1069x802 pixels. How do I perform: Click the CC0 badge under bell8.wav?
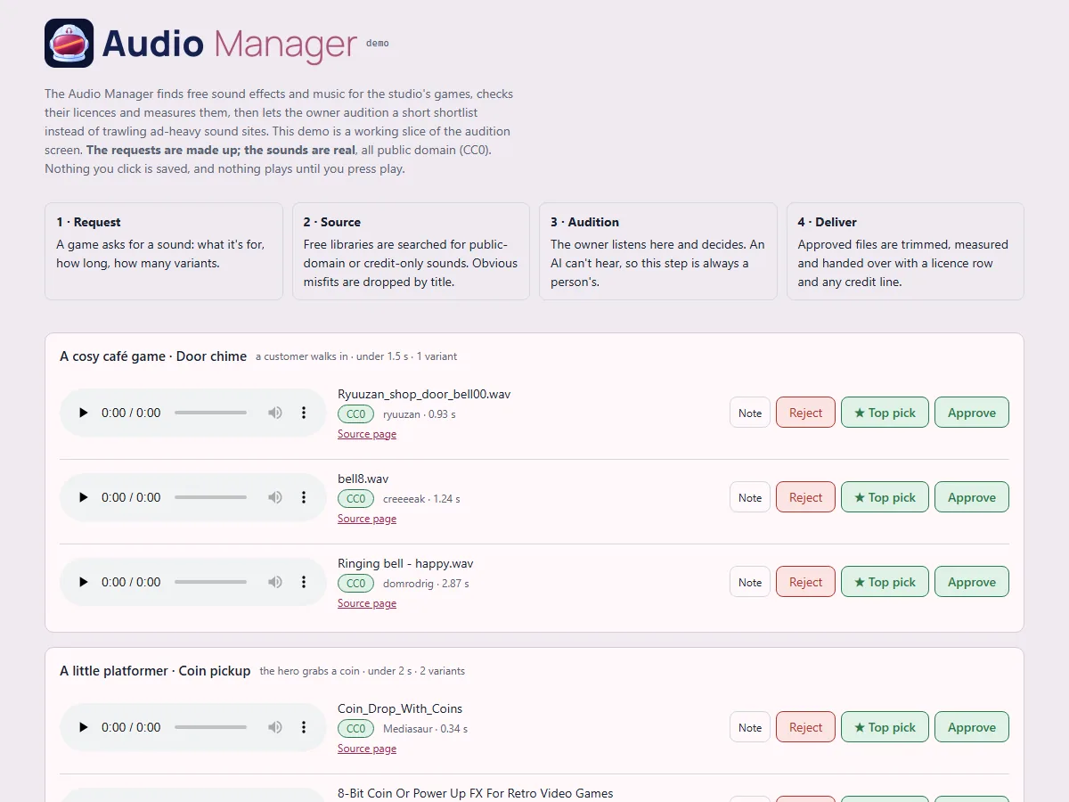355,498
